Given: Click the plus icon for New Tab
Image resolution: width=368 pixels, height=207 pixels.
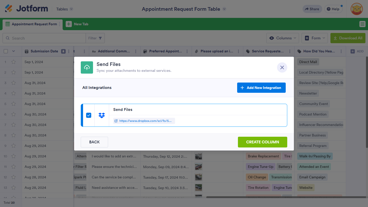Looking at the screenshot, I should [x=69, y=24].
